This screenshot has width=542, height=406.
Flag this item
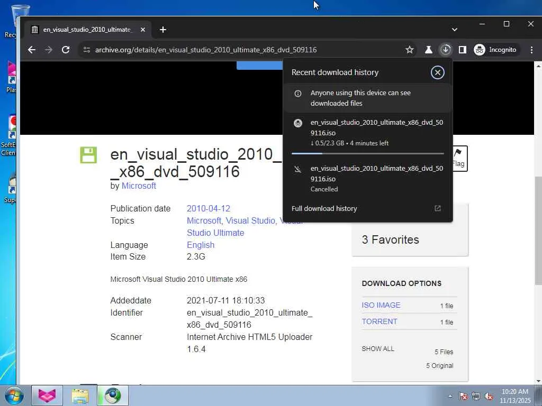459,159
